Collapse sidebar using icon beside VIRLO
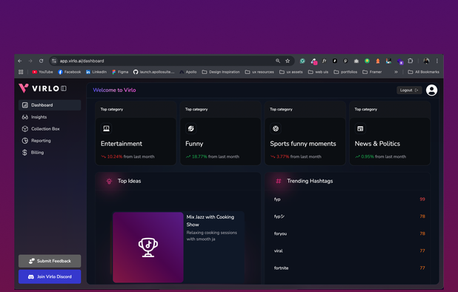This screenshot has width=458, height=292. (x=64, y=88)
